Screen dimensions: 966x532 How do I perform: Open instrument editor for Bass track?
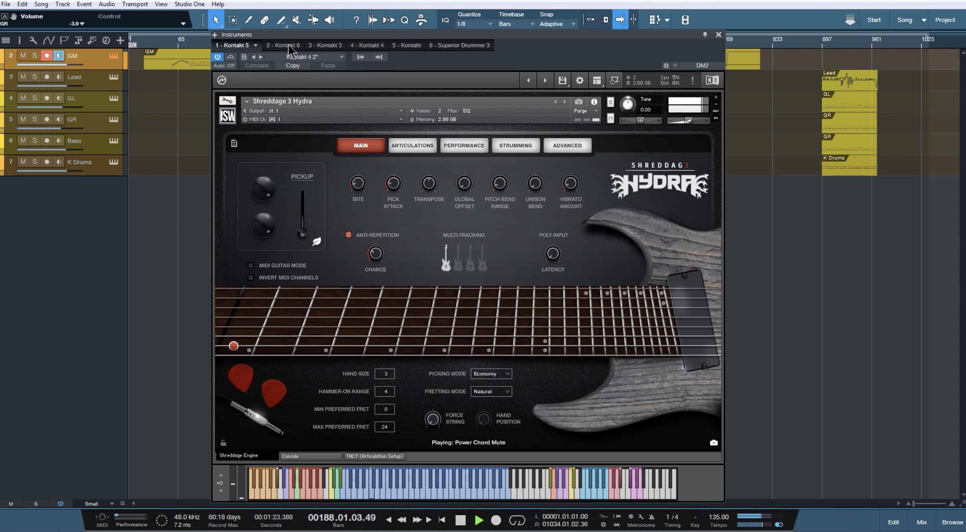click(x=114, y=140)
